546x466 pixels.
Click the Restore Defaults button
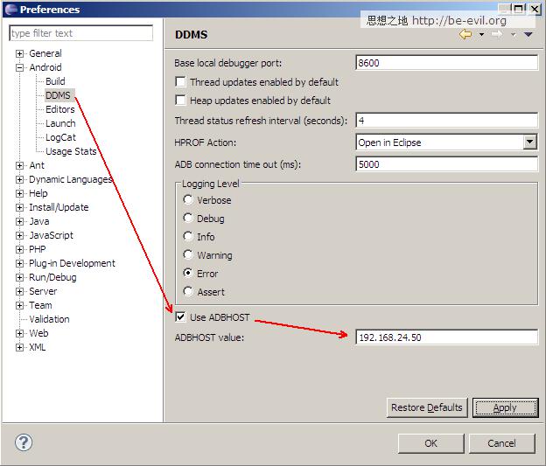coord(427,407)
